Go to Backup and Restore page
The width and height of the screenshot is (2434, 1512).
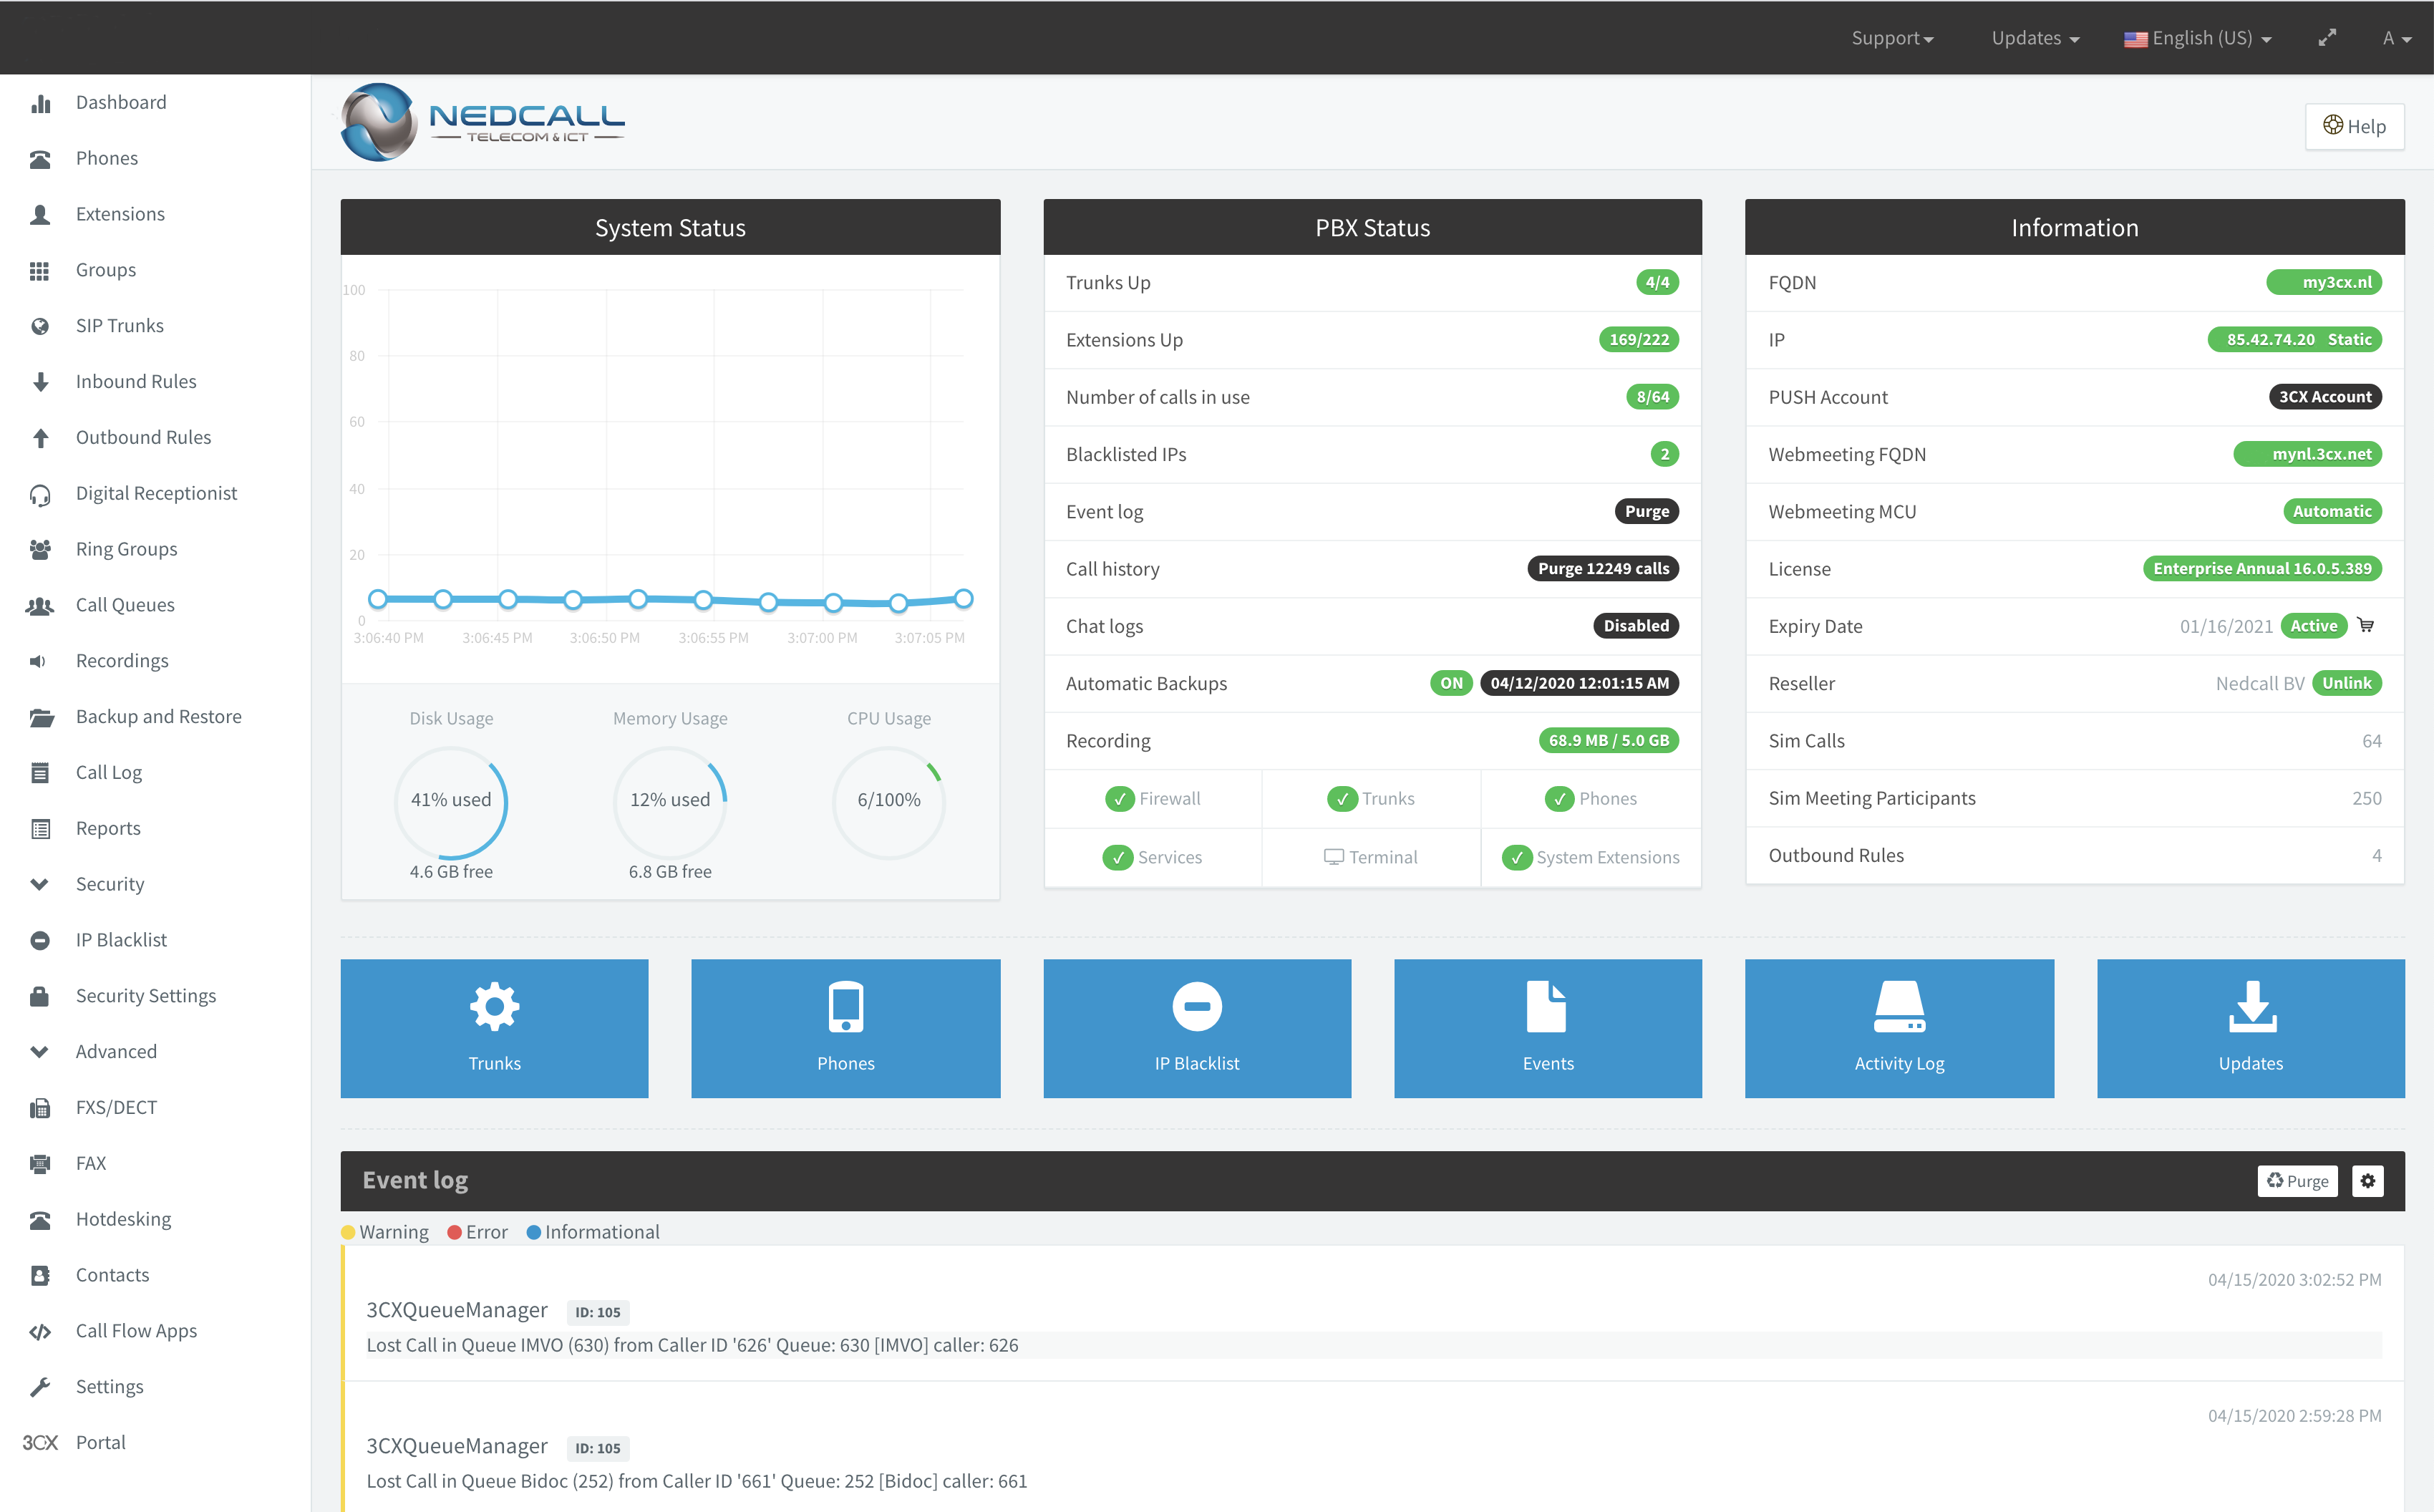(x=158, y=716)
